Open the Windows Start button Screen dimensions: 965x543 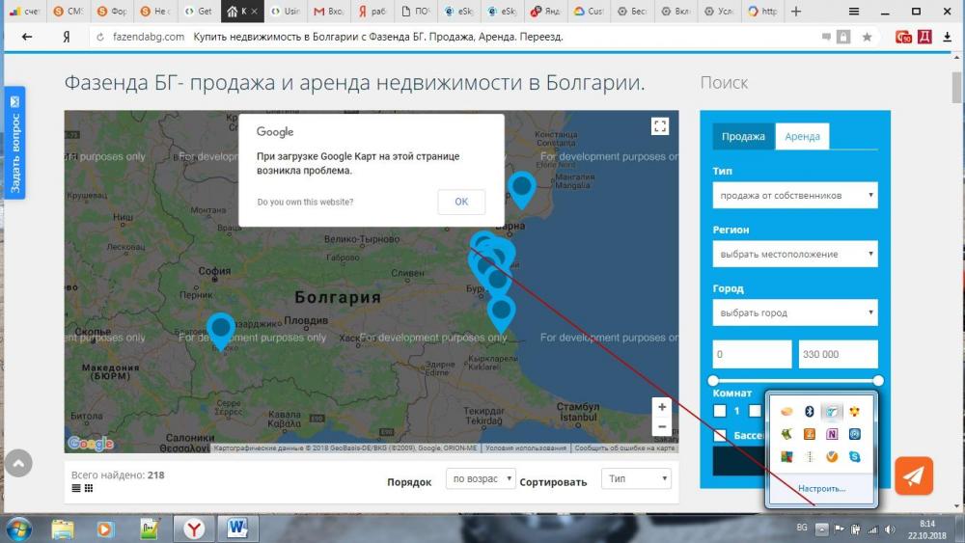pyautogui.click(x=18, y=529)
